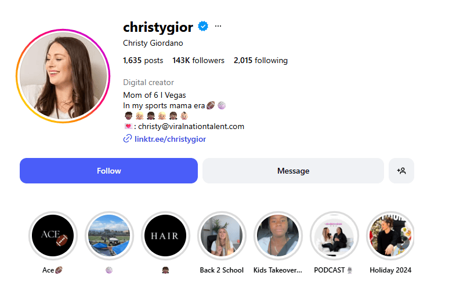Click the add similar accounts icon button
Image resolution: width=467 pixels, height=287 pixels.
pos(401,171)
